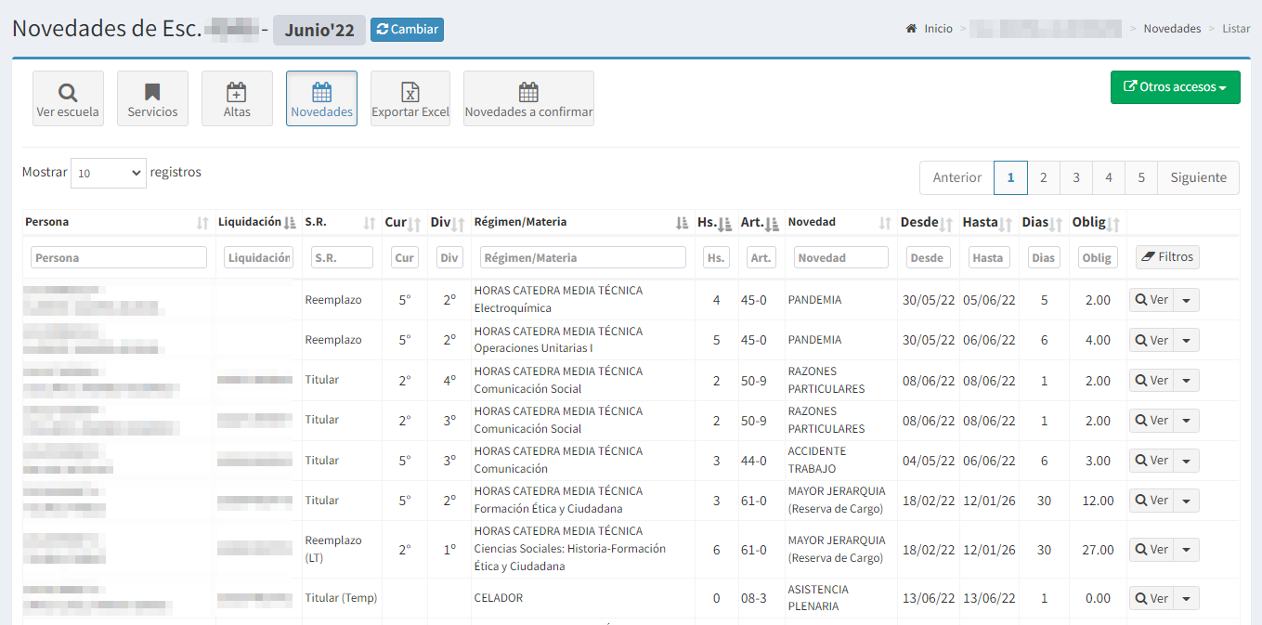Image resolution: width=1262 pixels, height=625 pixels.
Task: Select current page 1 button
Action: coord(1010,177)
